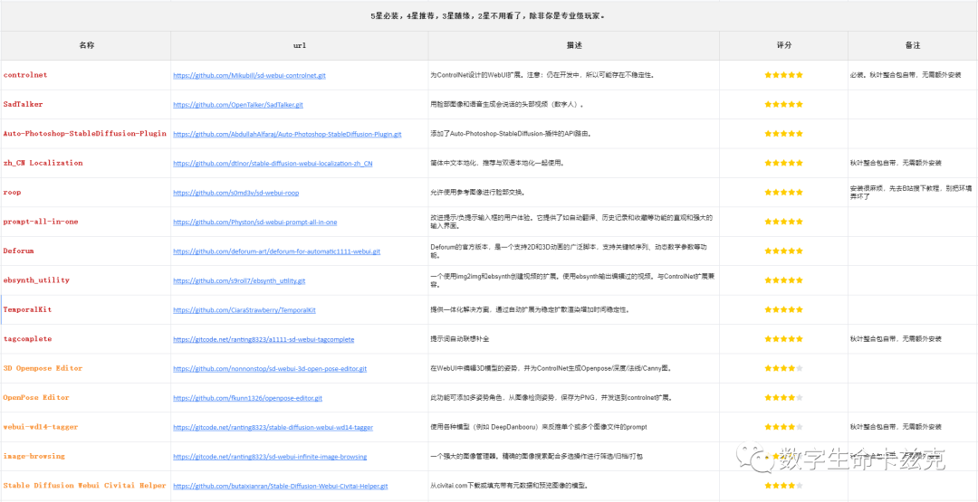
Task: Select the roop description about face swapping
Action: 477,193
